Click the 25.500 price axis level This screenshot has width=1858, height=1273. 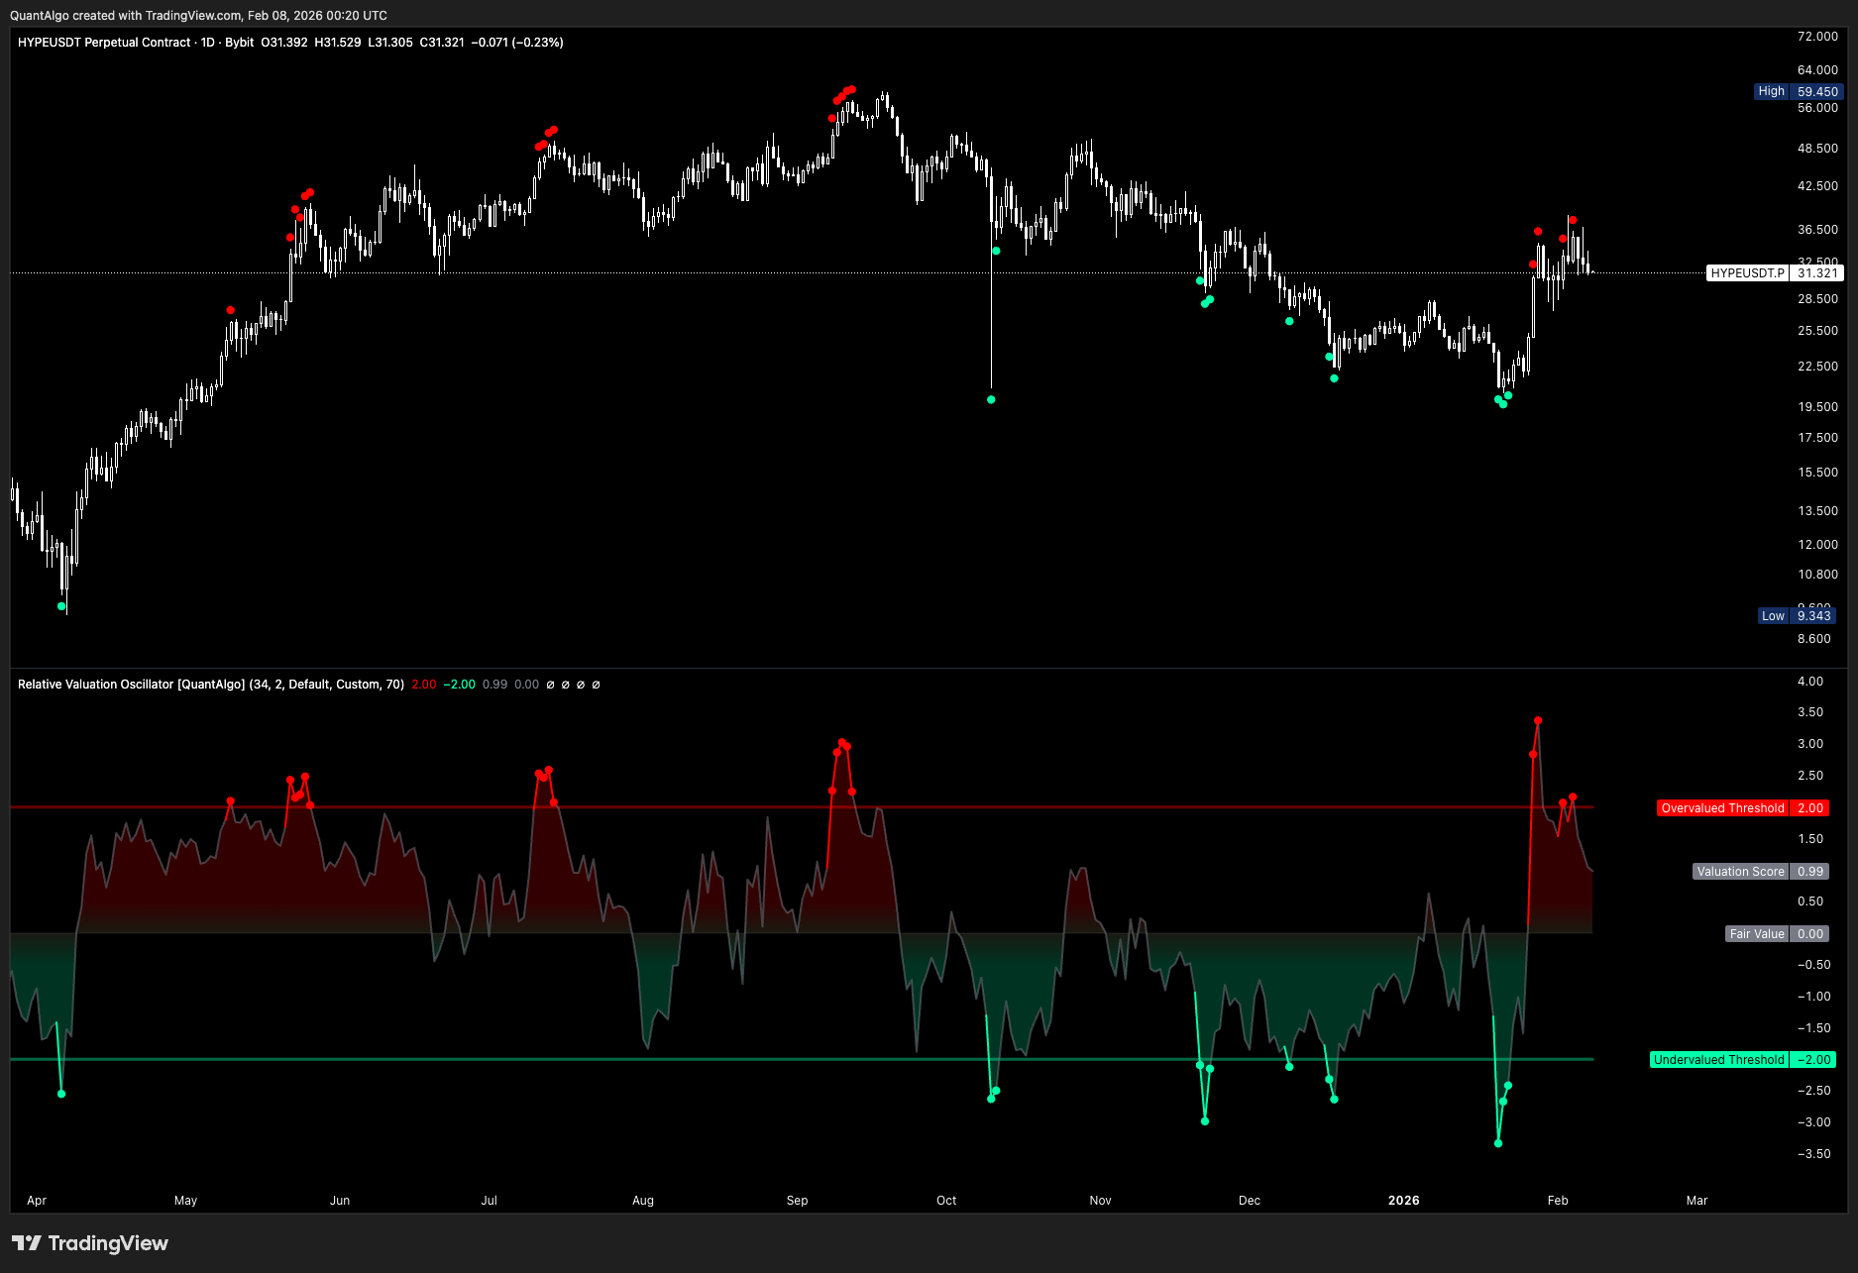pyautogui.click(x=1817, y=331)
